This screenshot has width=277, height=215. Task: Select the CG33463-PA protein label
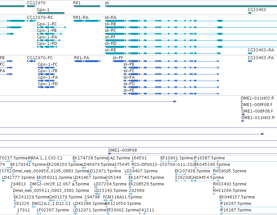pyautogui.click(x=261, y=58)
